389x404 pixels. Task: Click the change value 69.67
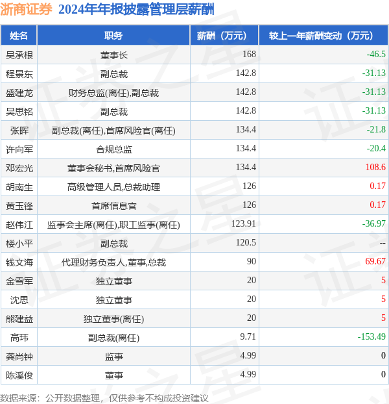(375, 261)
